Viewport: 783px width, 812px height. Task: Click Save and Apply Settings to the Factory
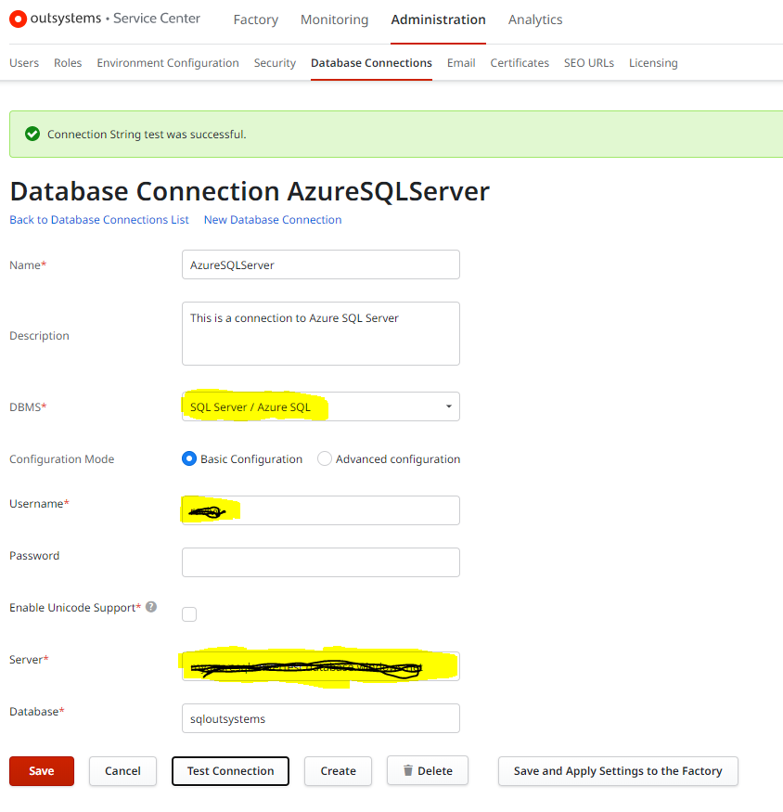618,770
